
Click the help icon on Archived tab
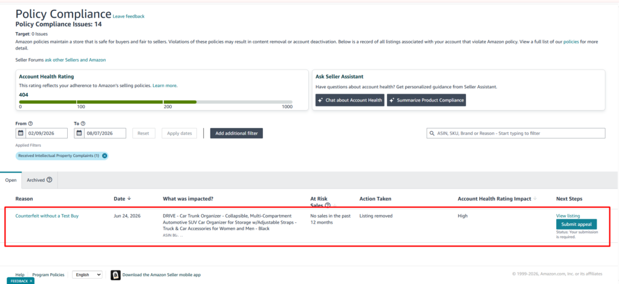tap(50, 180)
